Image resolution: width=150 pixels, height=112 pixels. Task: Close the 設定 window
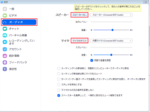pyautogui.click(x=146, y=2)
